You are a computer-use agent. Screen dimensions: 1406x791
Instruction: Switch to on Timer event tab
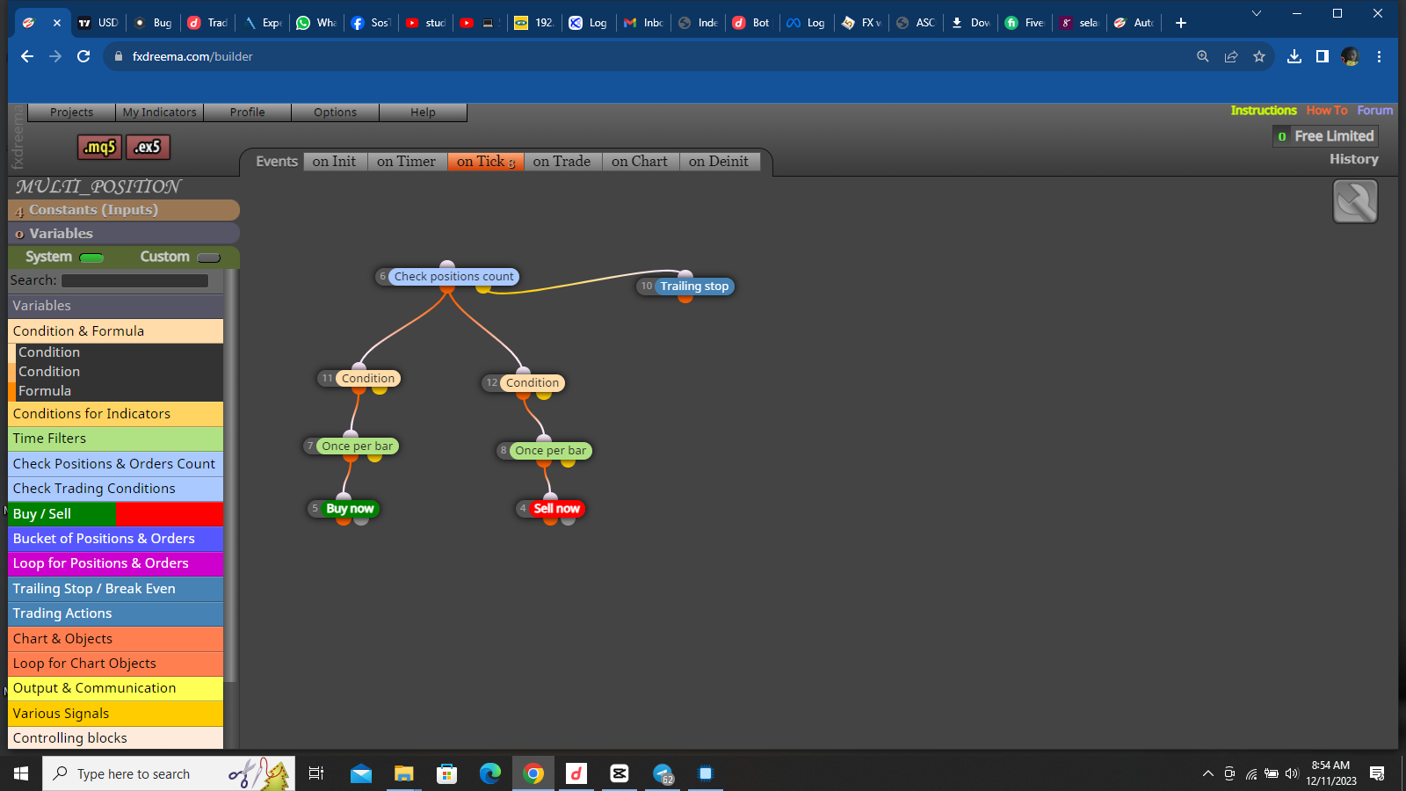coord(406,162)
